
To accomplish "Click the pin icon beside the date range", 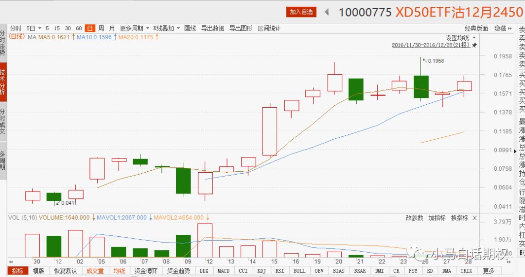I will point(474,45).
